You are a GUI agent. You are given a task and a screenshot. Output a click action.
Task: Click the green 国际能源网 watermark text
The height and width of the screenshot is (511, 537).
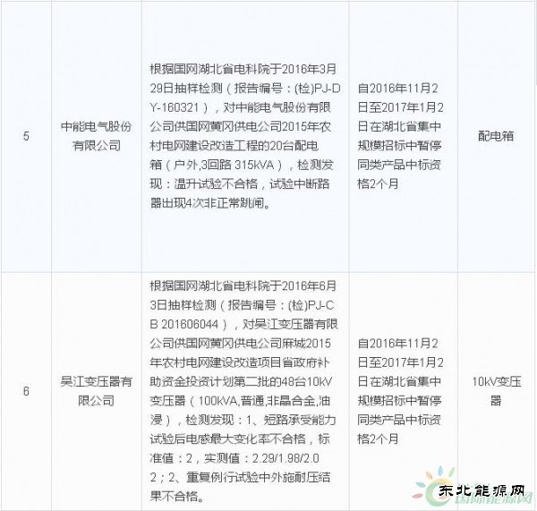click(487, 502)
